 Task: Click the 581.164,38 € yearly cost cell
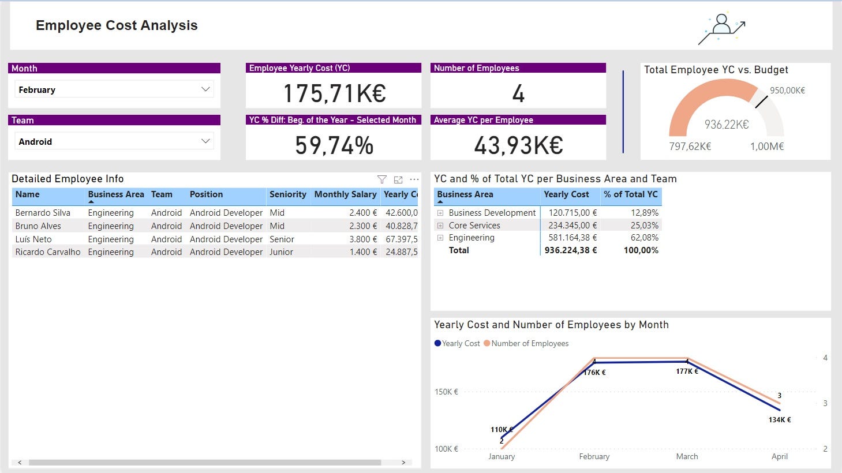click(x=572, y=238)
